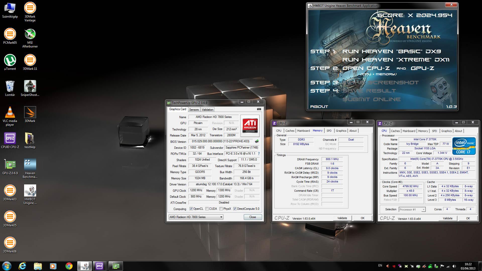Toggle the PhysX checkbox in GPU-Z
Viewport: 482px width, 271px height.
[x=221, y=209]
